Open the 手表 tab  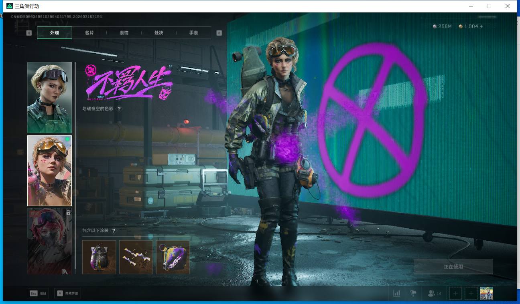coord(194,33)
